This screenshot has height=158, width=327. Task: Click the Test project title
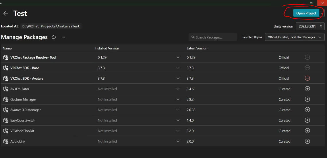point(20,13)
